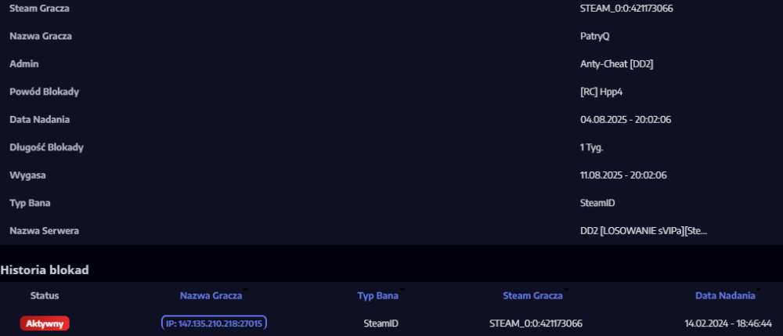Viewport: 783px width, 336px height.
Task: Sort table by Data Nadania column
Action: click(725, 295)
